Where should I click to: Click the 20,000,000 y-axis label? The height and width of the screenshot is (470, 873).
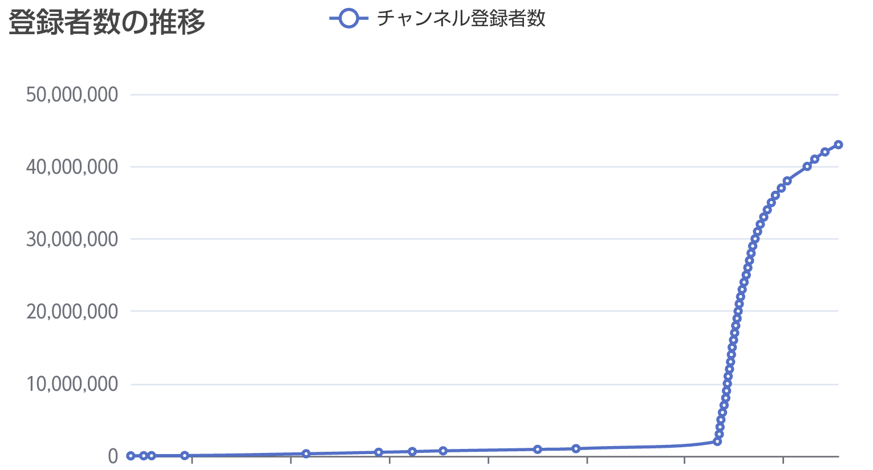pyautogui.click(x=72, y=312)
